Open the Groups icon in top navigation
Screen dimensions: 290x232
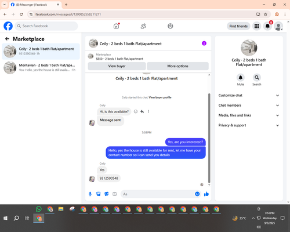pos(171,26)
